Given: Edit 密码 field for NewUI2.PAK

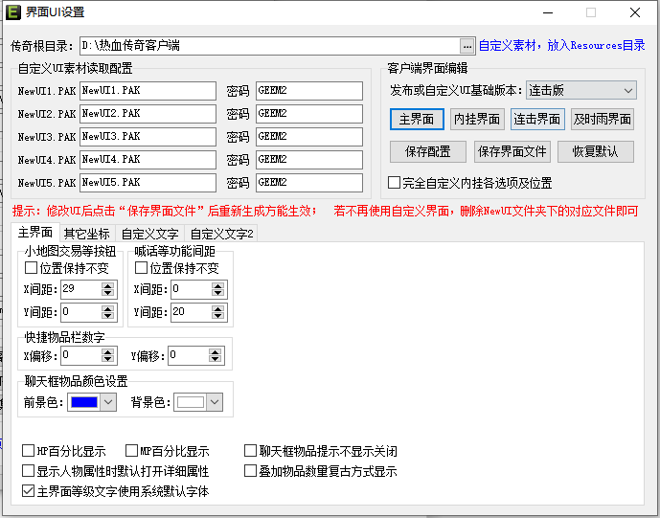Looking at the screenshot, I should click(309, 114).
